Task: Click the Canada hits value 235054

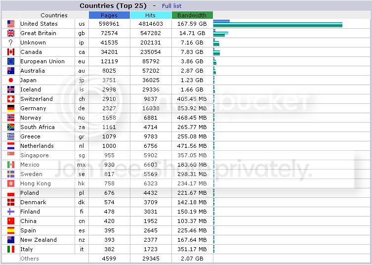Action: [151, 52]
